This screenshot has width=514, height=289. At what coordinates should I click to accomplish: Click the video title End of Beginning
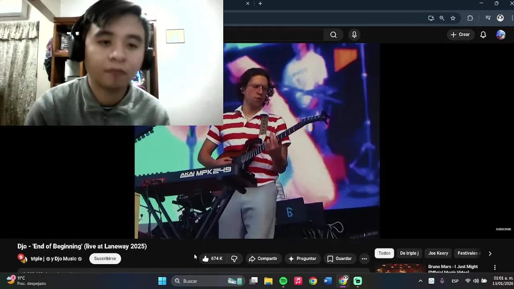[82, 246]
